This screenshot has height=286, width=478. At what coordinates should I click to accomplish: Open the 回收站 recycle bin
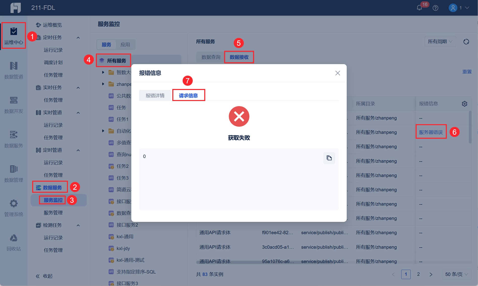click(x=14, y=243)
